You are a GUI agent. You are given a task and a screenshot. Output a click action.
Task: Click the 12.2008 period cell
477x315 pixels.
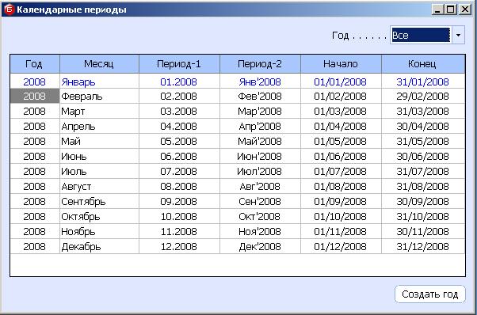(179, 246)
